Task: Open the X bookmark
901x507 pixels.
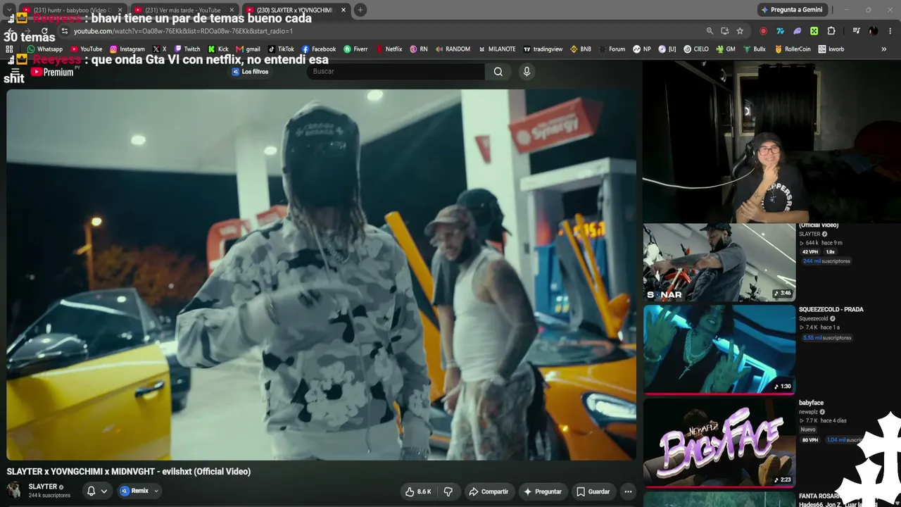Action: [x=159, y=49]
